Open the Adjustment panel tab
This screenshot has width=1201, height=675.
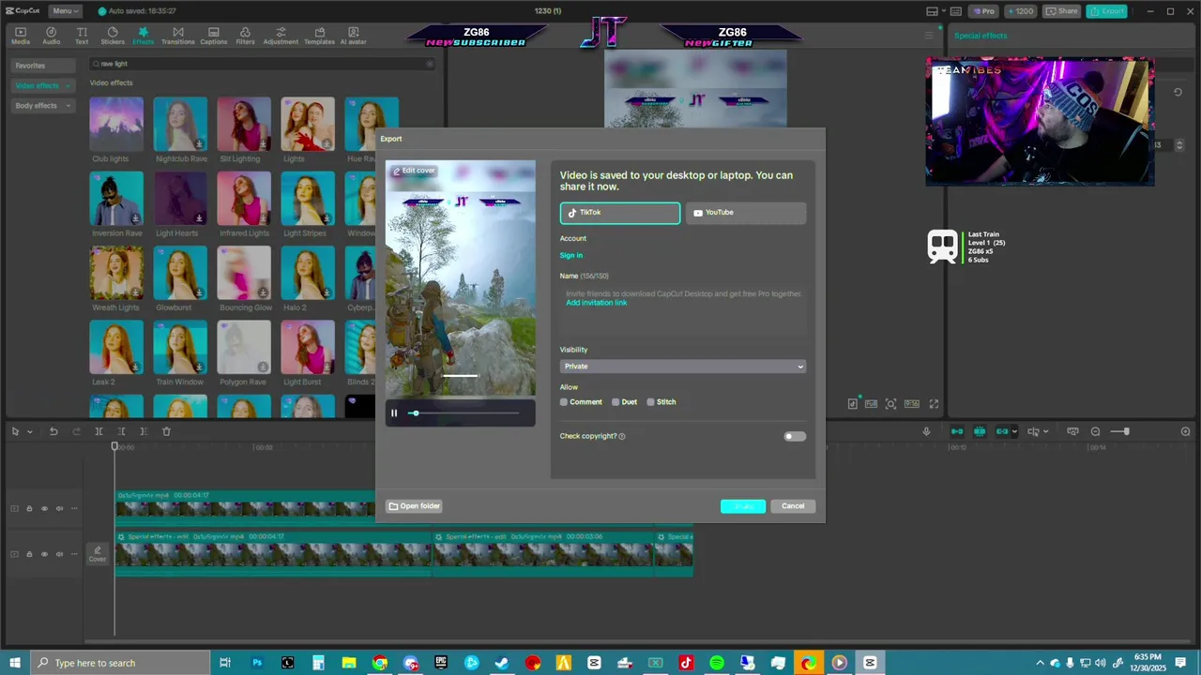tap(281, 36)
